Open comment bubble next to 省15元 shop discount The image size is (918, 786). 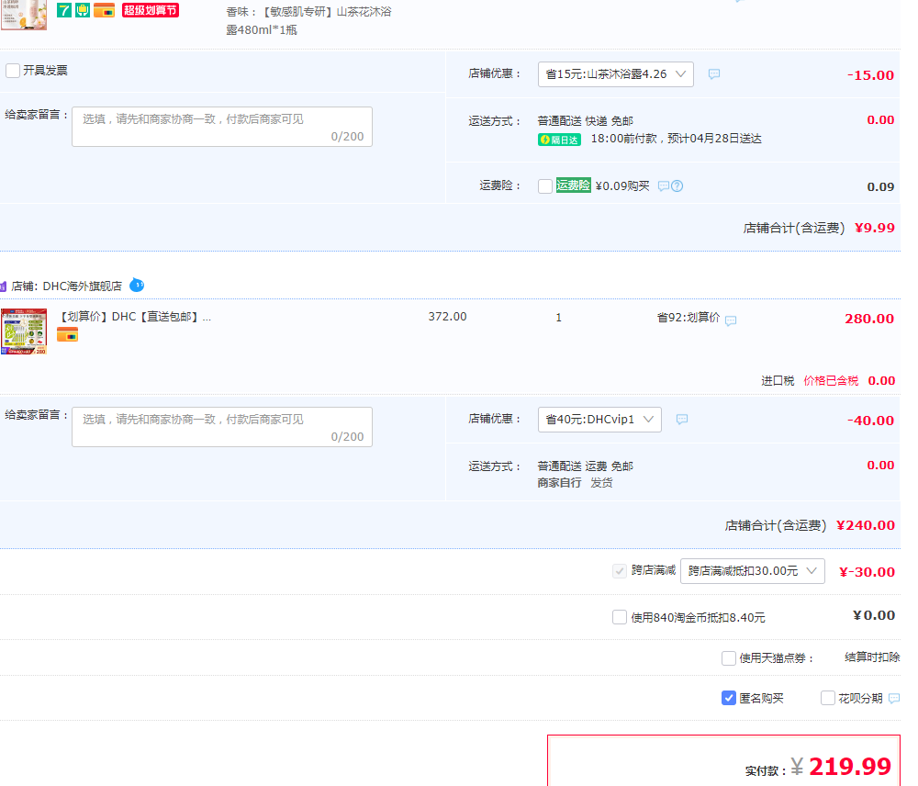tap(714, 73)
